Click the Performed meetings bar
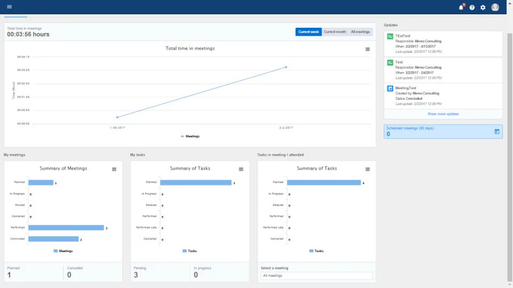The width and height of the screenshot is (513, 288). pos(66,228)
